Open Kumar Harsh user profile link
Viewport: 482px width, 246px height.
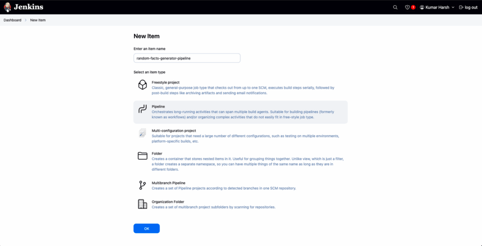coord(438,8)
